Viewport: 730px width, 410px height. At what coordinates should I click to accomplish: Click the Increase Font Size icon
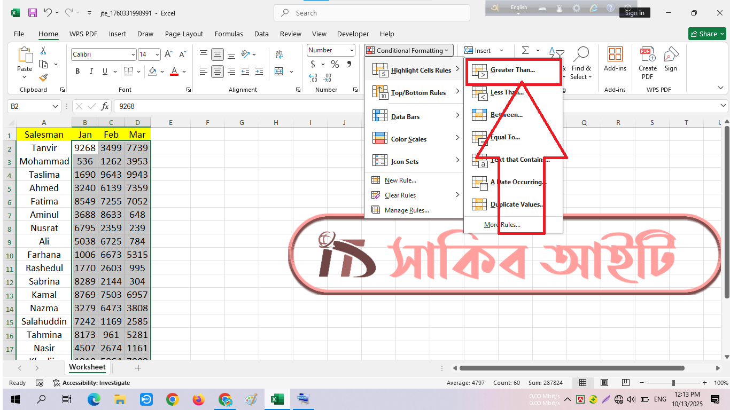(168, 54)
